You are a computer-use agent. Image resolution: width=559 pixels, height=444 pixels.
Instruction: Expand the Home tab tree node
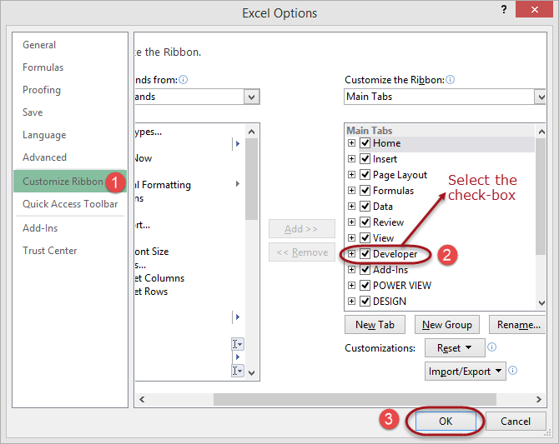point(352,143)
